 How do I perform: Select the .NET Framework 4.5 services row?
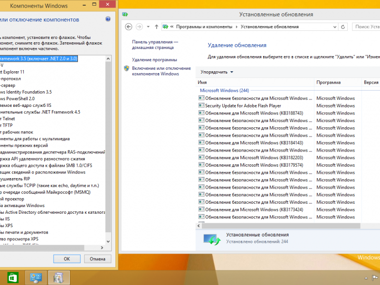point(40,112)
